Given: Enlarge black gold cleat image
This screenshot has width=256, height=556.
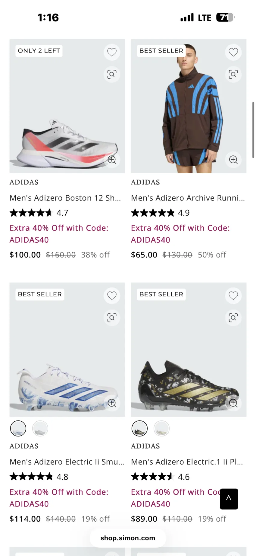Looking at the screenshot, I should (x=233, y=403).
